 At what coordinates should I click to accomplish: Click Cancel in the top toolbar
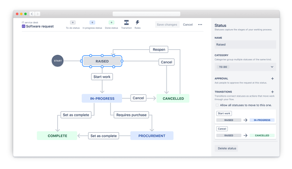pyautogui.click(x=188, y=25)
